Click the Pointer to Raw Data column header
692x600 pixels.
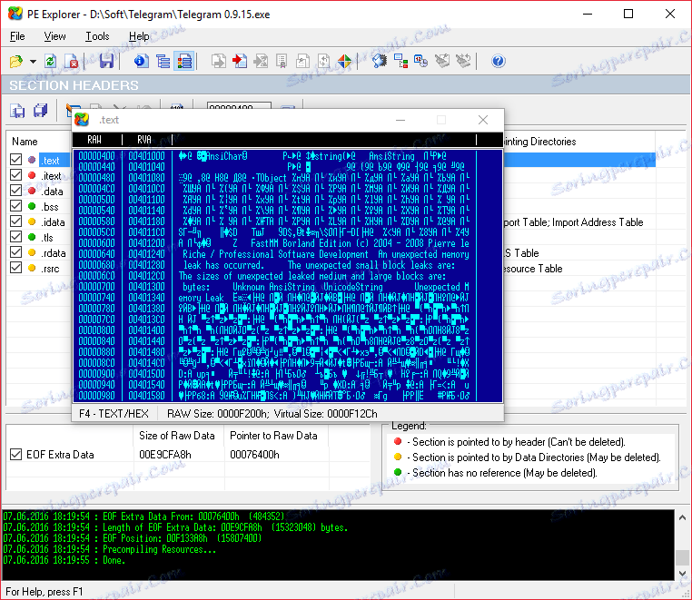coord(272,436)
